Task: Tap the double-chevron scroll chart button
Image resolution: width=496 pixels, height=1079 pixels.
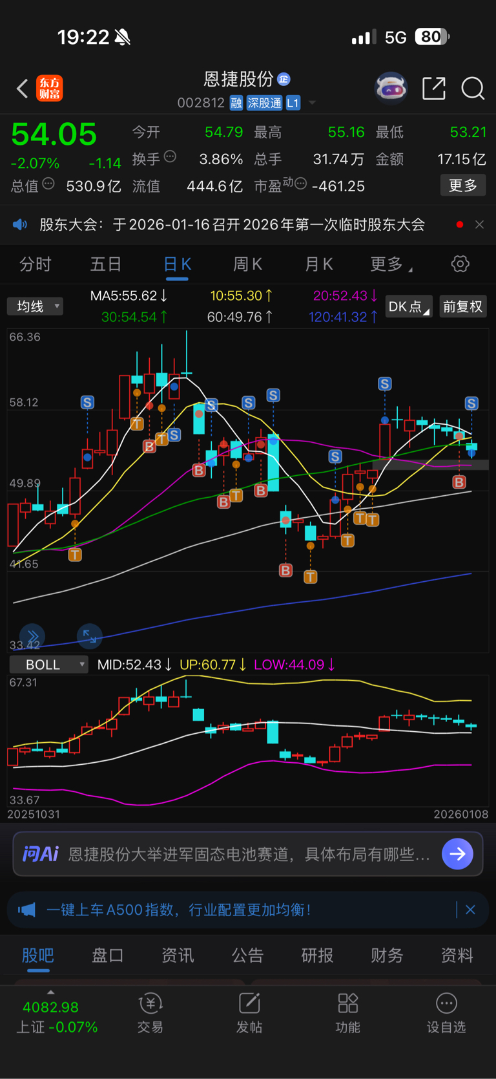Action: 32,637
